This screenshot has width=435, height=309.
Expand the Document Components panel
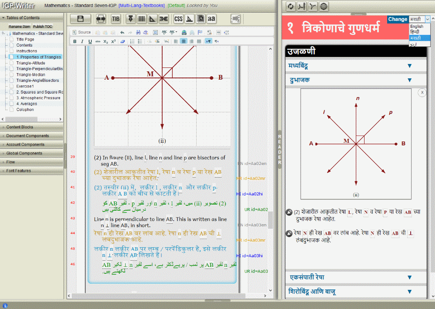point(32,136)
